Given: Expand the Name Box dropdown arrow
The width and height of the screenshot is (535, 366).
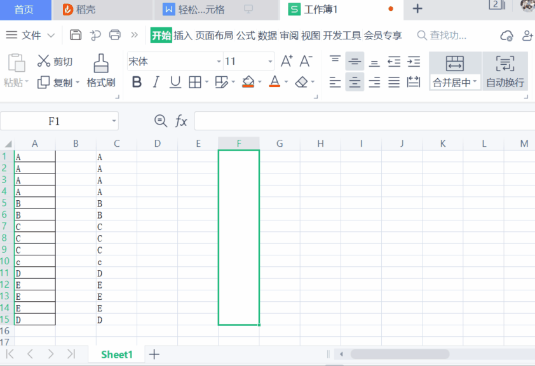Looking at the screenshot, I should tap(114, 121).
